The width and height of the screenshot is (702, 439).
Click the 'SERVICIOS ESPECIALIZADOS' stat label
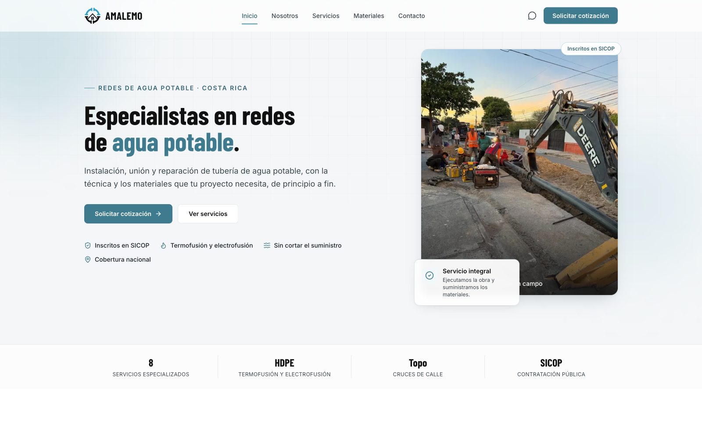[x=151, y=374]
